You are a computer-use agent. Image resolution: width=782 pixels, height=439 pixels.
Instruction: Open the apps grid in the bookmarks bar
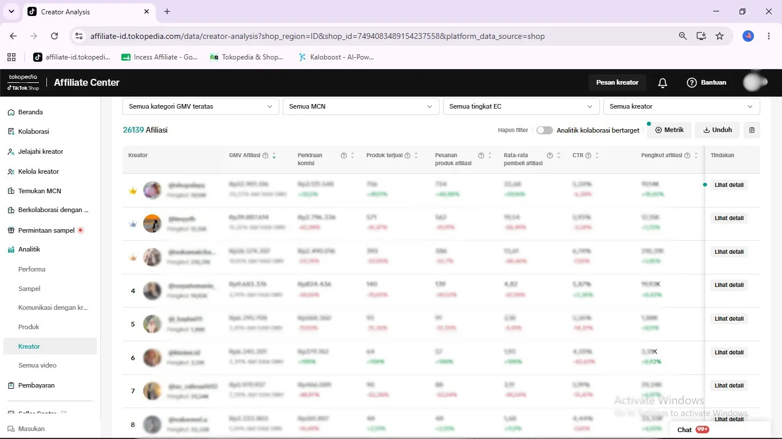tap(11, 57)
